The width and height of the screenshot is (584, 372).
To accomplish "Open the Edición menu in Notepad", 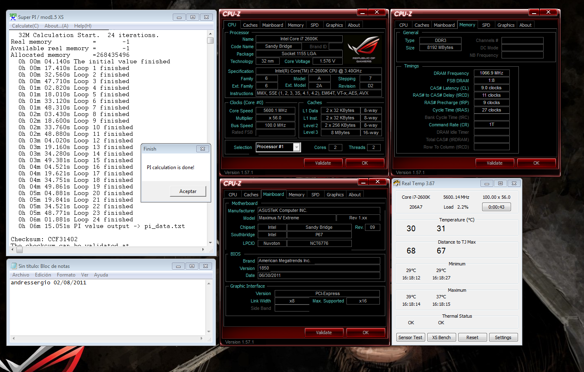I will 43,275.
